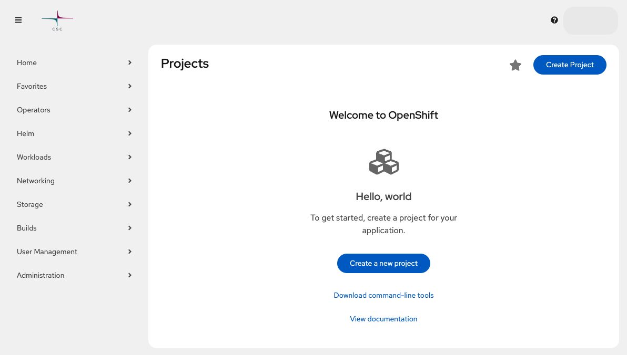This screenshot has height=355, width=627.
Task: Click the Create Project button
Action: (570, 65)
